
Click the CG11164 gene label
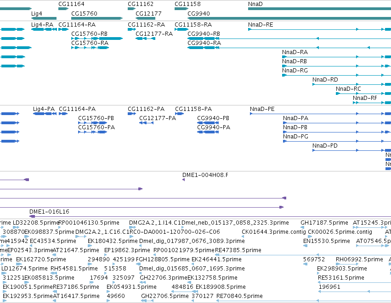(71, 4)
